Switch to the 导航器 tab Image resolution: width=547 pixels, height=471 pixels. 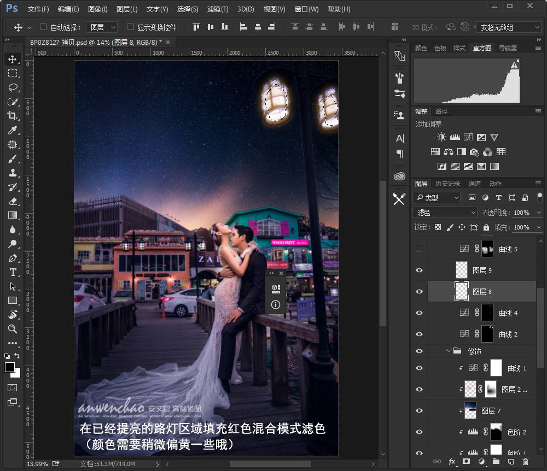[508, 48]
